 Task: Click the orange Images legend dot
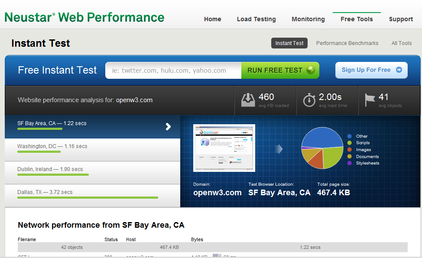tap(349, 150)
